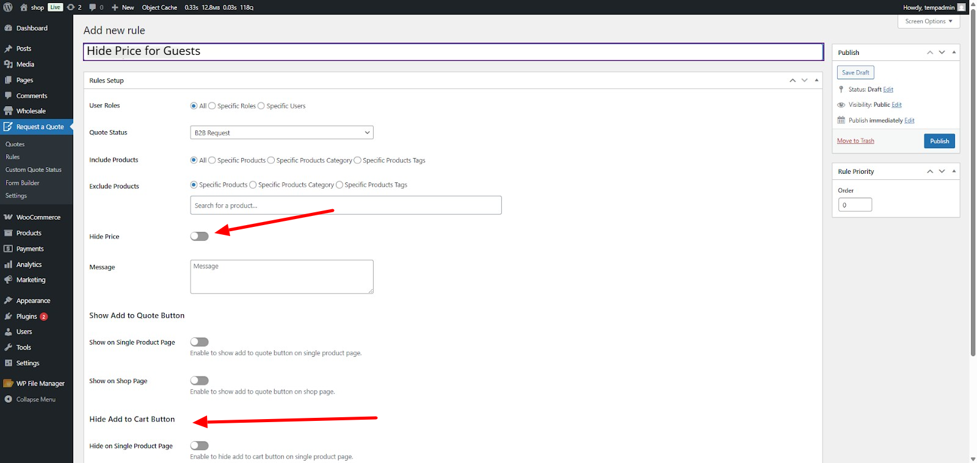Viewport: 977px width, 463px height.
Task: Enable Show on Shop Page toggle
Action: 200,381
